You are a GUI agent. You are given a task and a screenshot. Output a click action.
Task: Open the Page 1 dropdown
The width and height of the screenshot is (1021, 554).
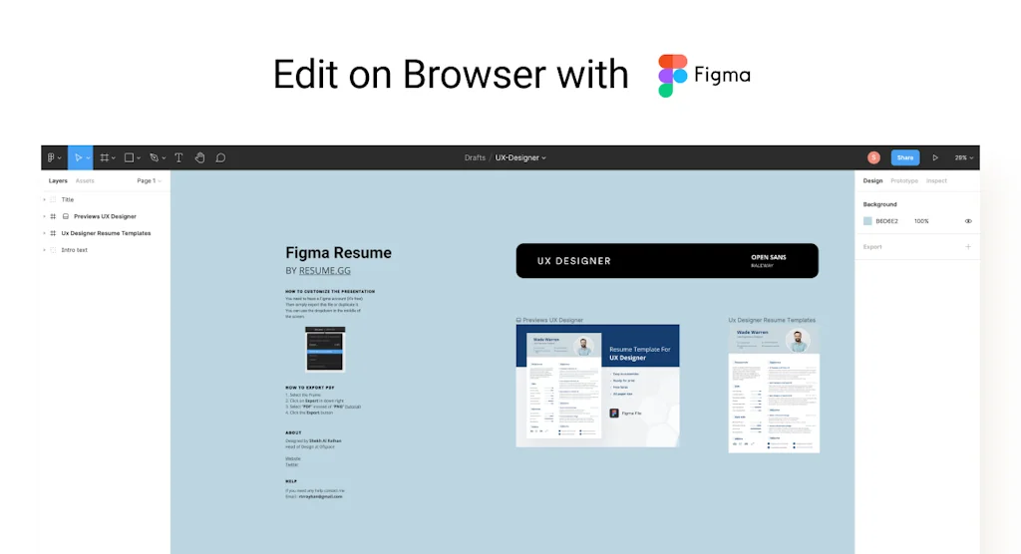[x=149, y=181]
